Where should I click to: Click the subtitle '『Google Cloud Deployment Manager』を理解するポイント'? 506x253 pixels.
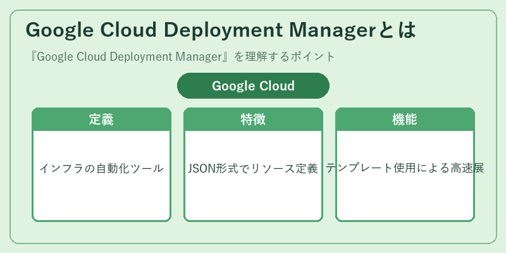pos(182,57)
